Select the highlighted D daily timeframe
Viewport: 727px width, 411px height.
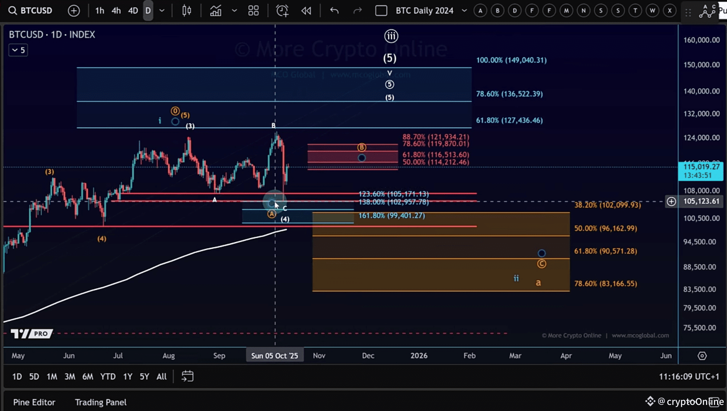tap(148, 11)
